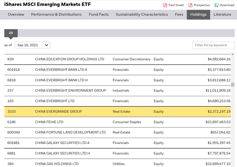Click CHINA GAS HOLDINGS LTD name

point(57,164)
